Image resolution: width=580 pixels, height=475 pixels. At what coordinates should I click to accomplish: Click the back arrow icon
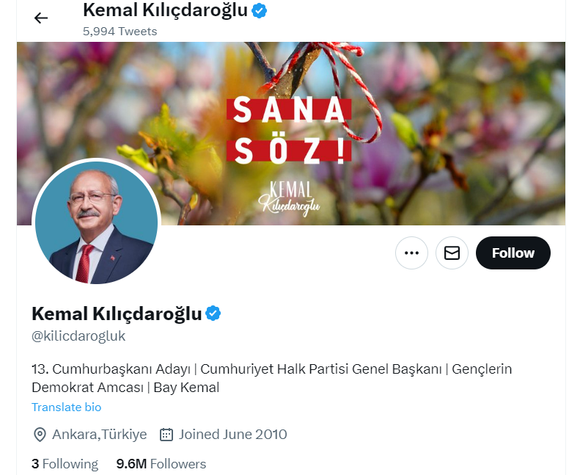pos(40,18)
